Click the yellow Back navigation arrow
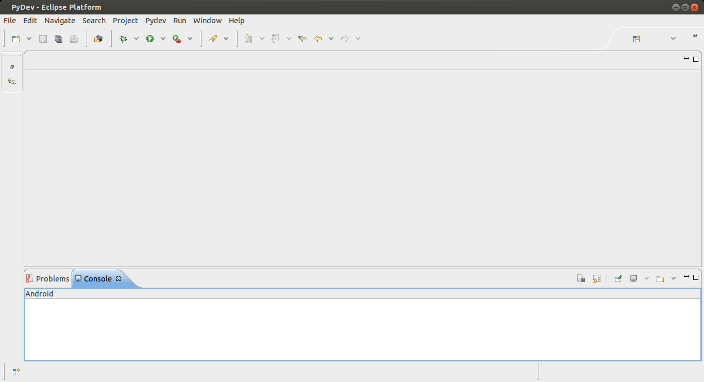The image size is (704, 382). coord(318,39)
